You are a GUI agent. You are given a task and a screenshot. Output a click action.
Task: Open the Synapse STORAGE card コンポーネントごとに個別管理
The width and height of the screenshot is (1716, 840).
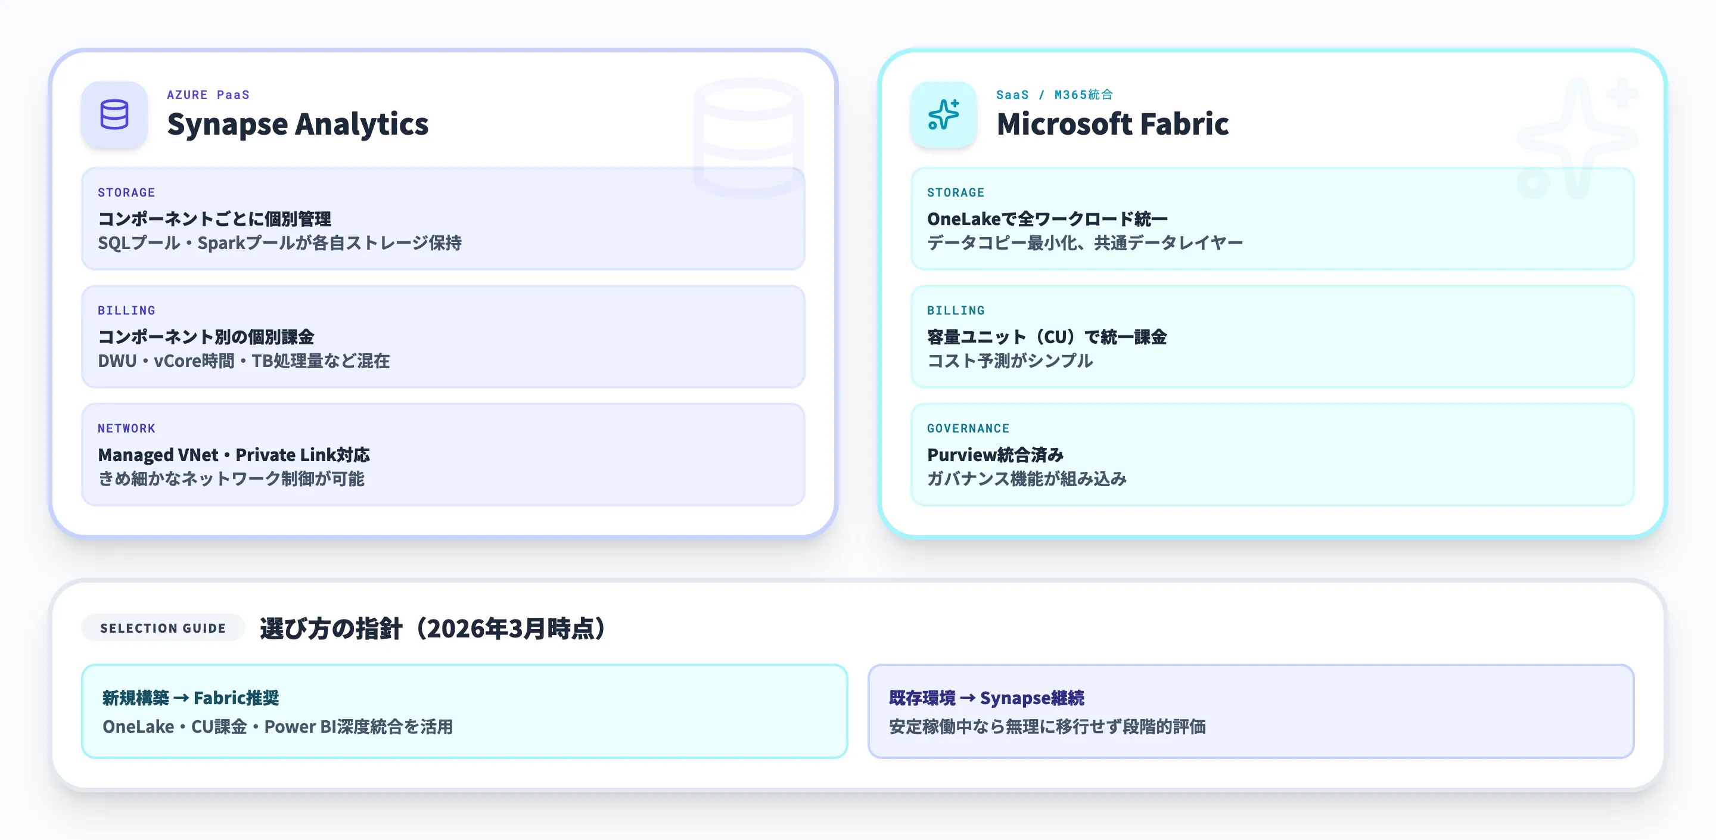pyautogui.click(x=443, y=219)
